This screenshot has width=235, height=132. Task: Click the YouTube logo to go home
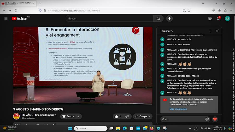click(19, 19)
